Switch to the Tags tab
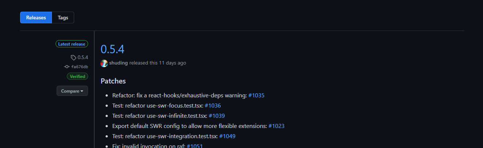Viewport: 483px width, 148px height. tap(63, 17)
